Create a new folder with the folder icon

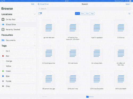tap(40, 13)
